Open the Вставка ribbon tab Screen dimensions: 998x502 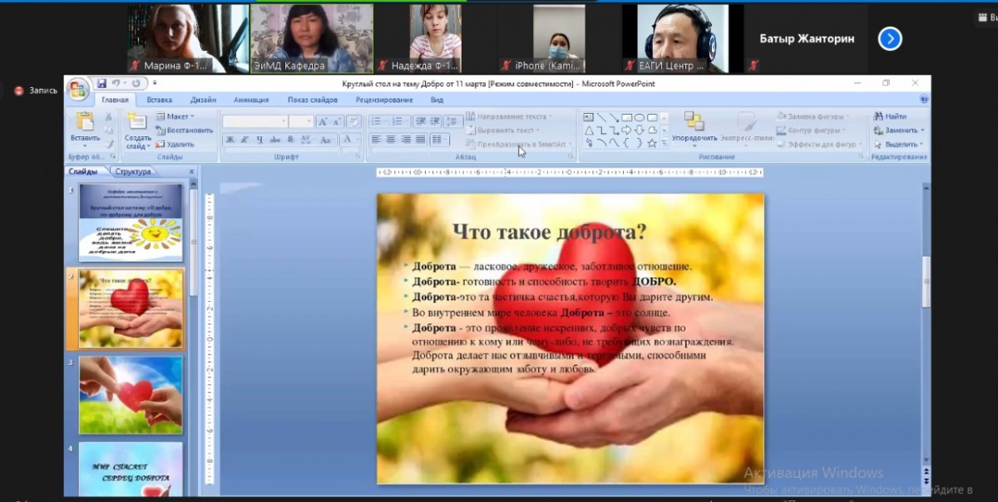point(159,100)
